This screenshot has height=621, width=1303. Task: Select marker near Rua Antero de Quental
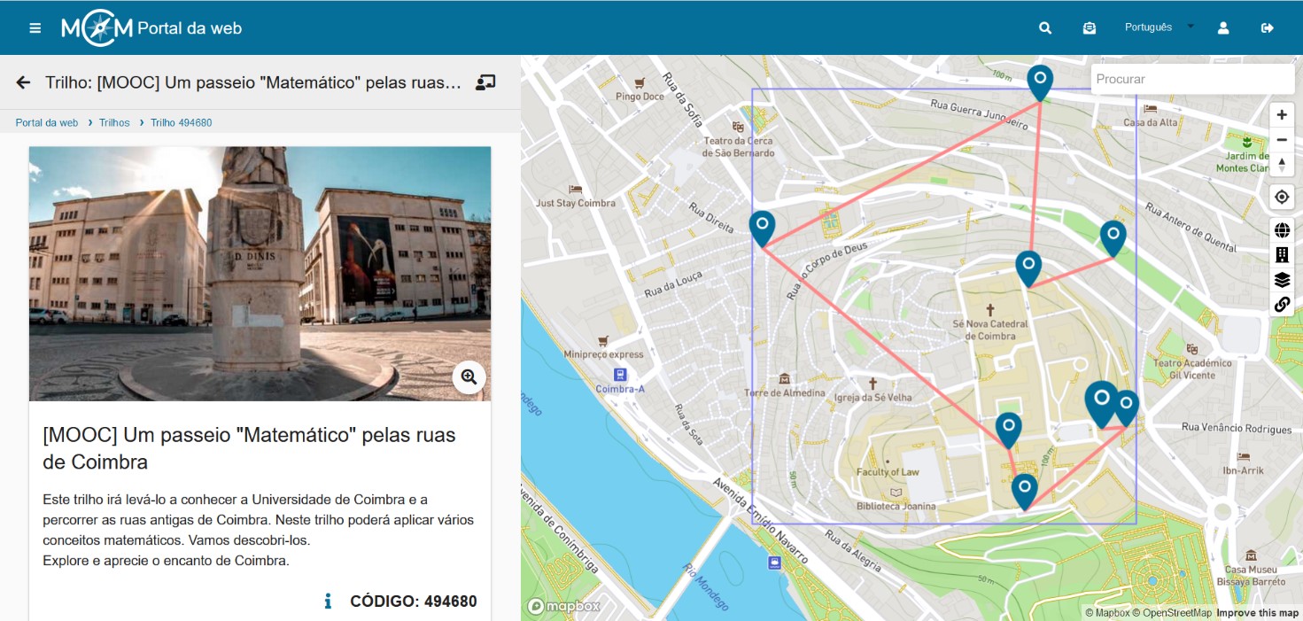click(x=1113, y=237)
